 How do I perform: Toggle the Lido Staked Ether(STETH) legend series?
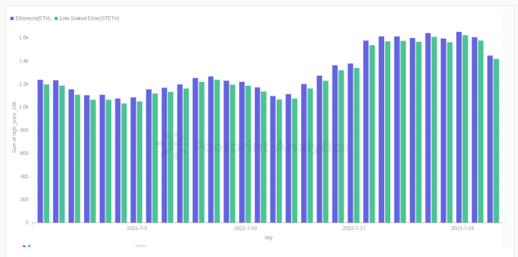point(87,18)
